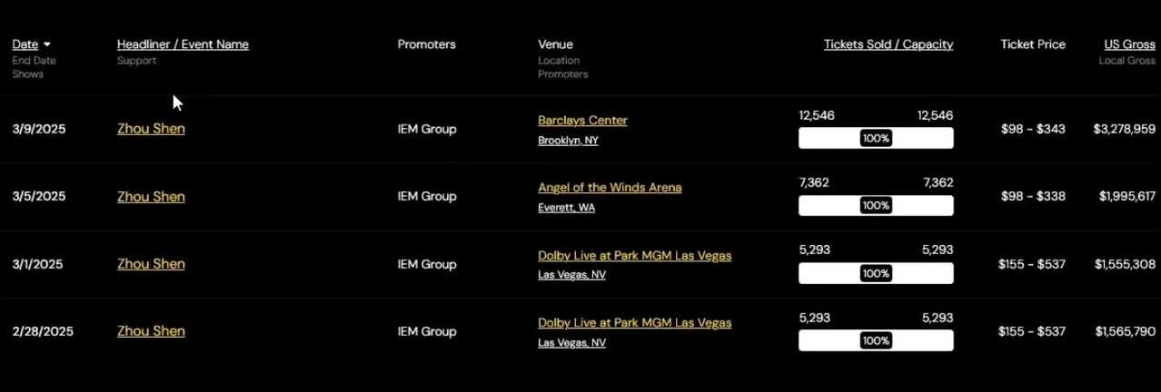This screenshot has height=392, width=1161.
Task: Open Zhou Shen link for 3/9/2025 show
Action: [151, 129]
